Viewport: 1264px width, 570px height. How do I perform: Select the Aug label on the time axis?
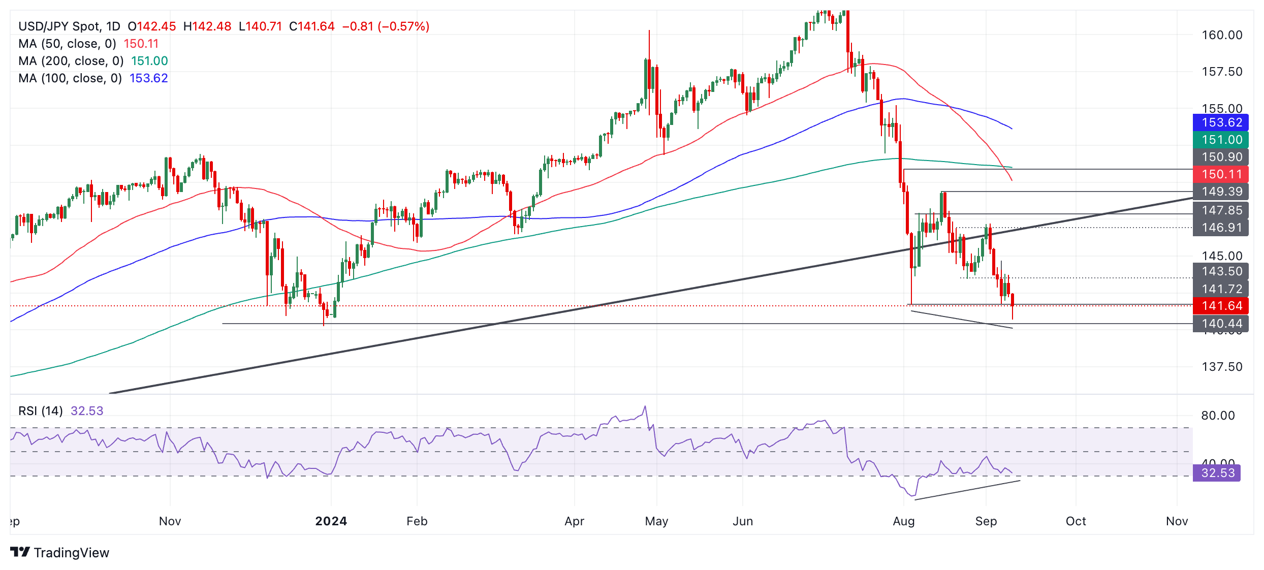coord(904,521)
